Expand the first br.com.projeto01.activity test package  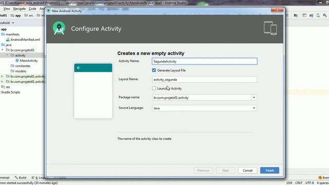(2, 77)
